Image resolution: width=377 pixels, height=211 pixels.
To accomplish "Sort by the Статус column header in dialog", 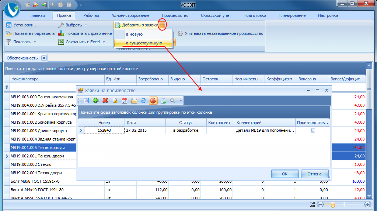I will (186, 123).
